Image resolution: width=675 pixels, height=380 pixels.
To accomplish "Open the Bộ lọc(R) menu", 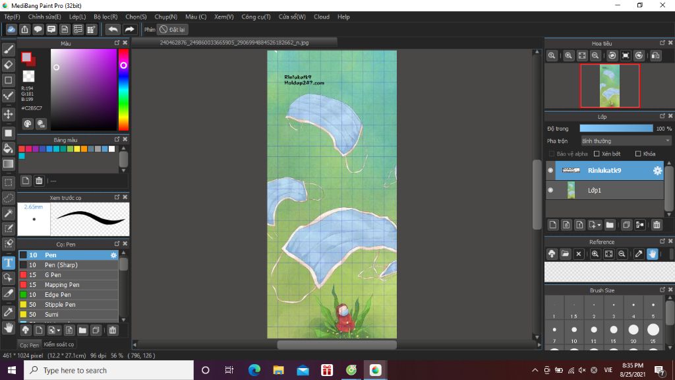I will (x=105, y=16).
